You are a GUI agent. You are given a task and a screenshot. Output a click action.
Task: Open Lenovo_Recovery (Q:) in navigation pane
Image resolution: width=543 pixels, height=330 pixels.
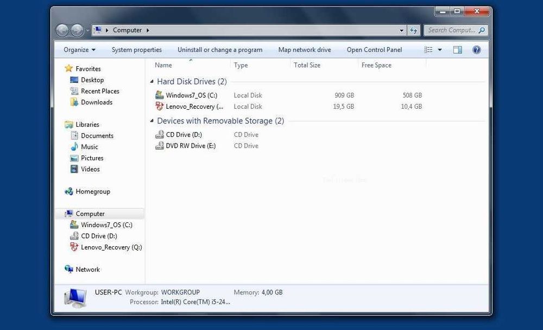[111, 247]
